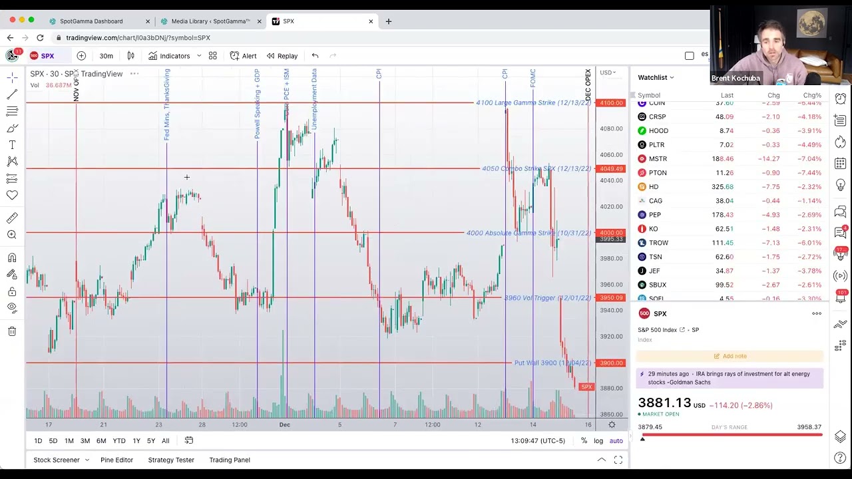Open the Fibonacci/gann lines tool
Image resolution: width=852 pixels, height=479 pixels.
12,111
